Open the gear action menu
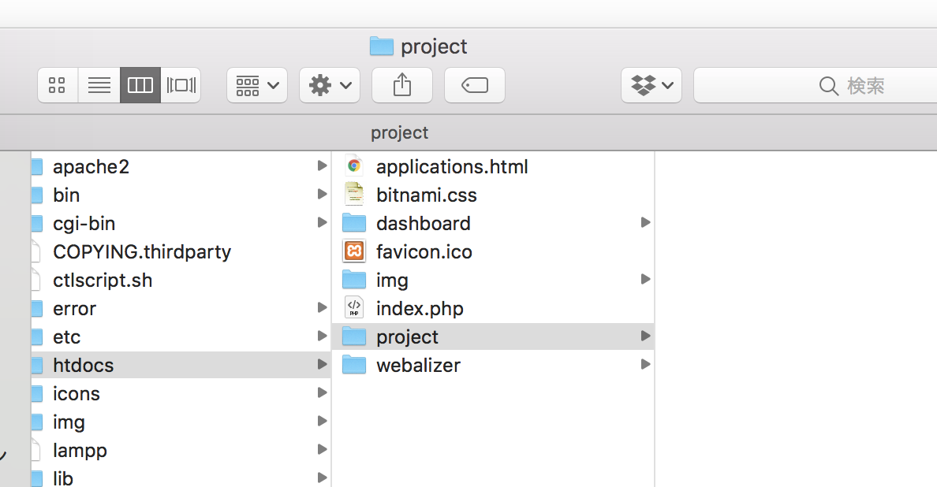 pos(330,85)
